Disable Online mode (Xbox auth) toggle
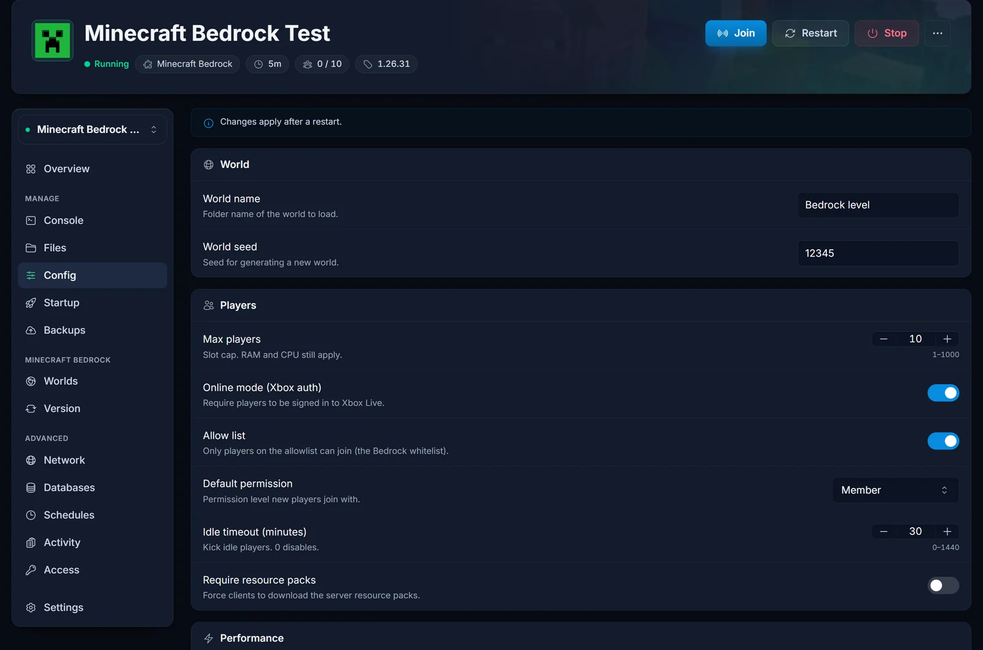This screenshot has width=983, height=650. pyautogui.click(x=943, y=393)
